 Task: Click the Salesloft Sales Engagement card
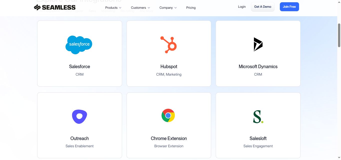(x=258, y=125)
